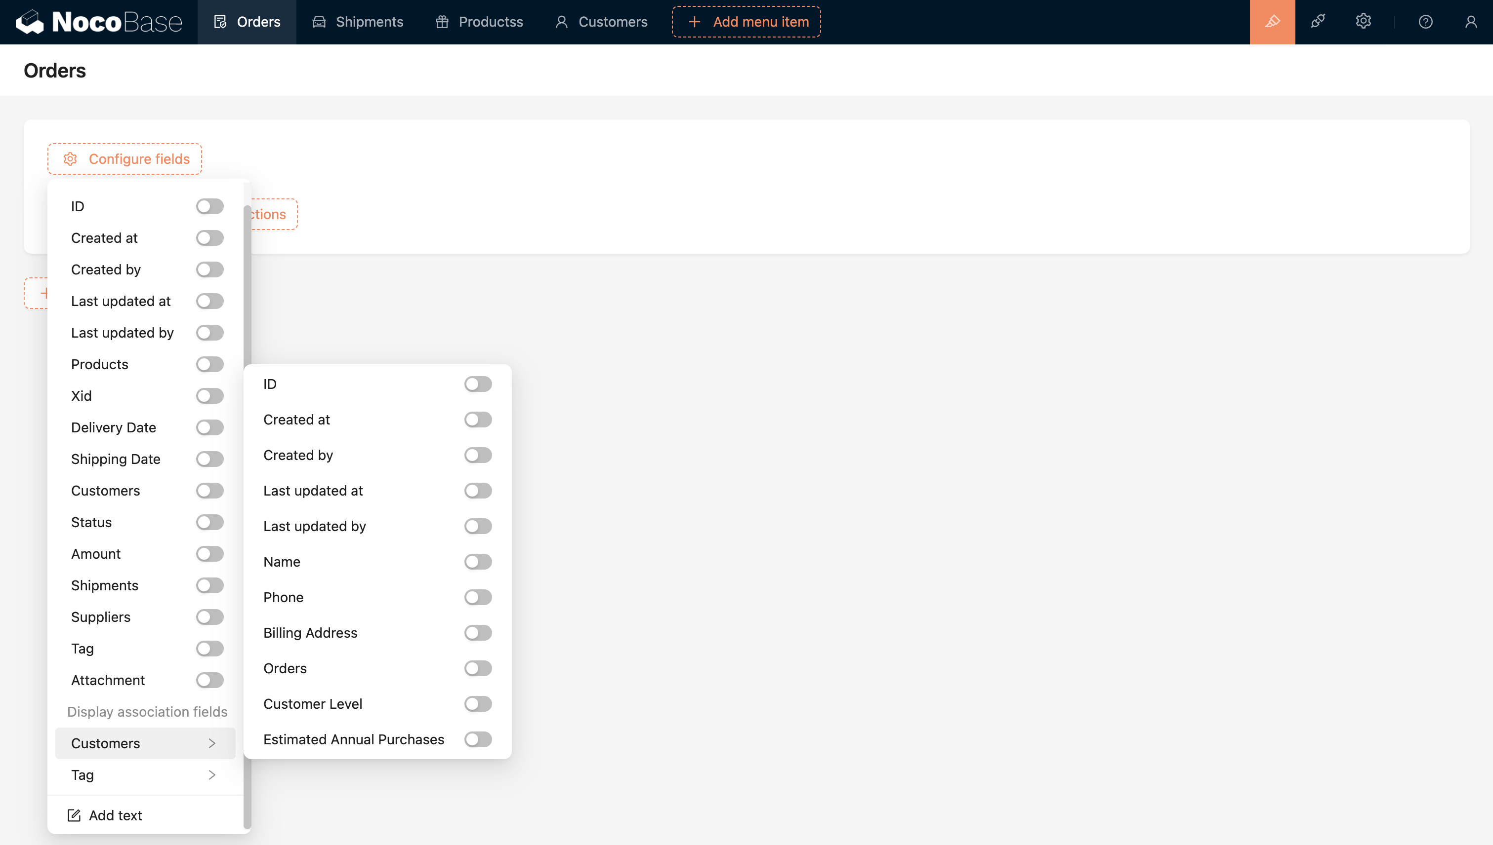Toggle the UI editor highlighter icon
This screenshot has height=845, width=1493.
click(1272, 22)
